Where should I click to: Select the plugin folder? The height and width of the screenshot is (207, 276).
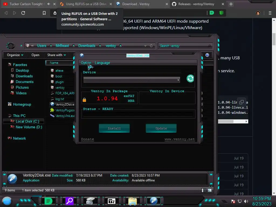pyautogui.click(x=60, y=82)
